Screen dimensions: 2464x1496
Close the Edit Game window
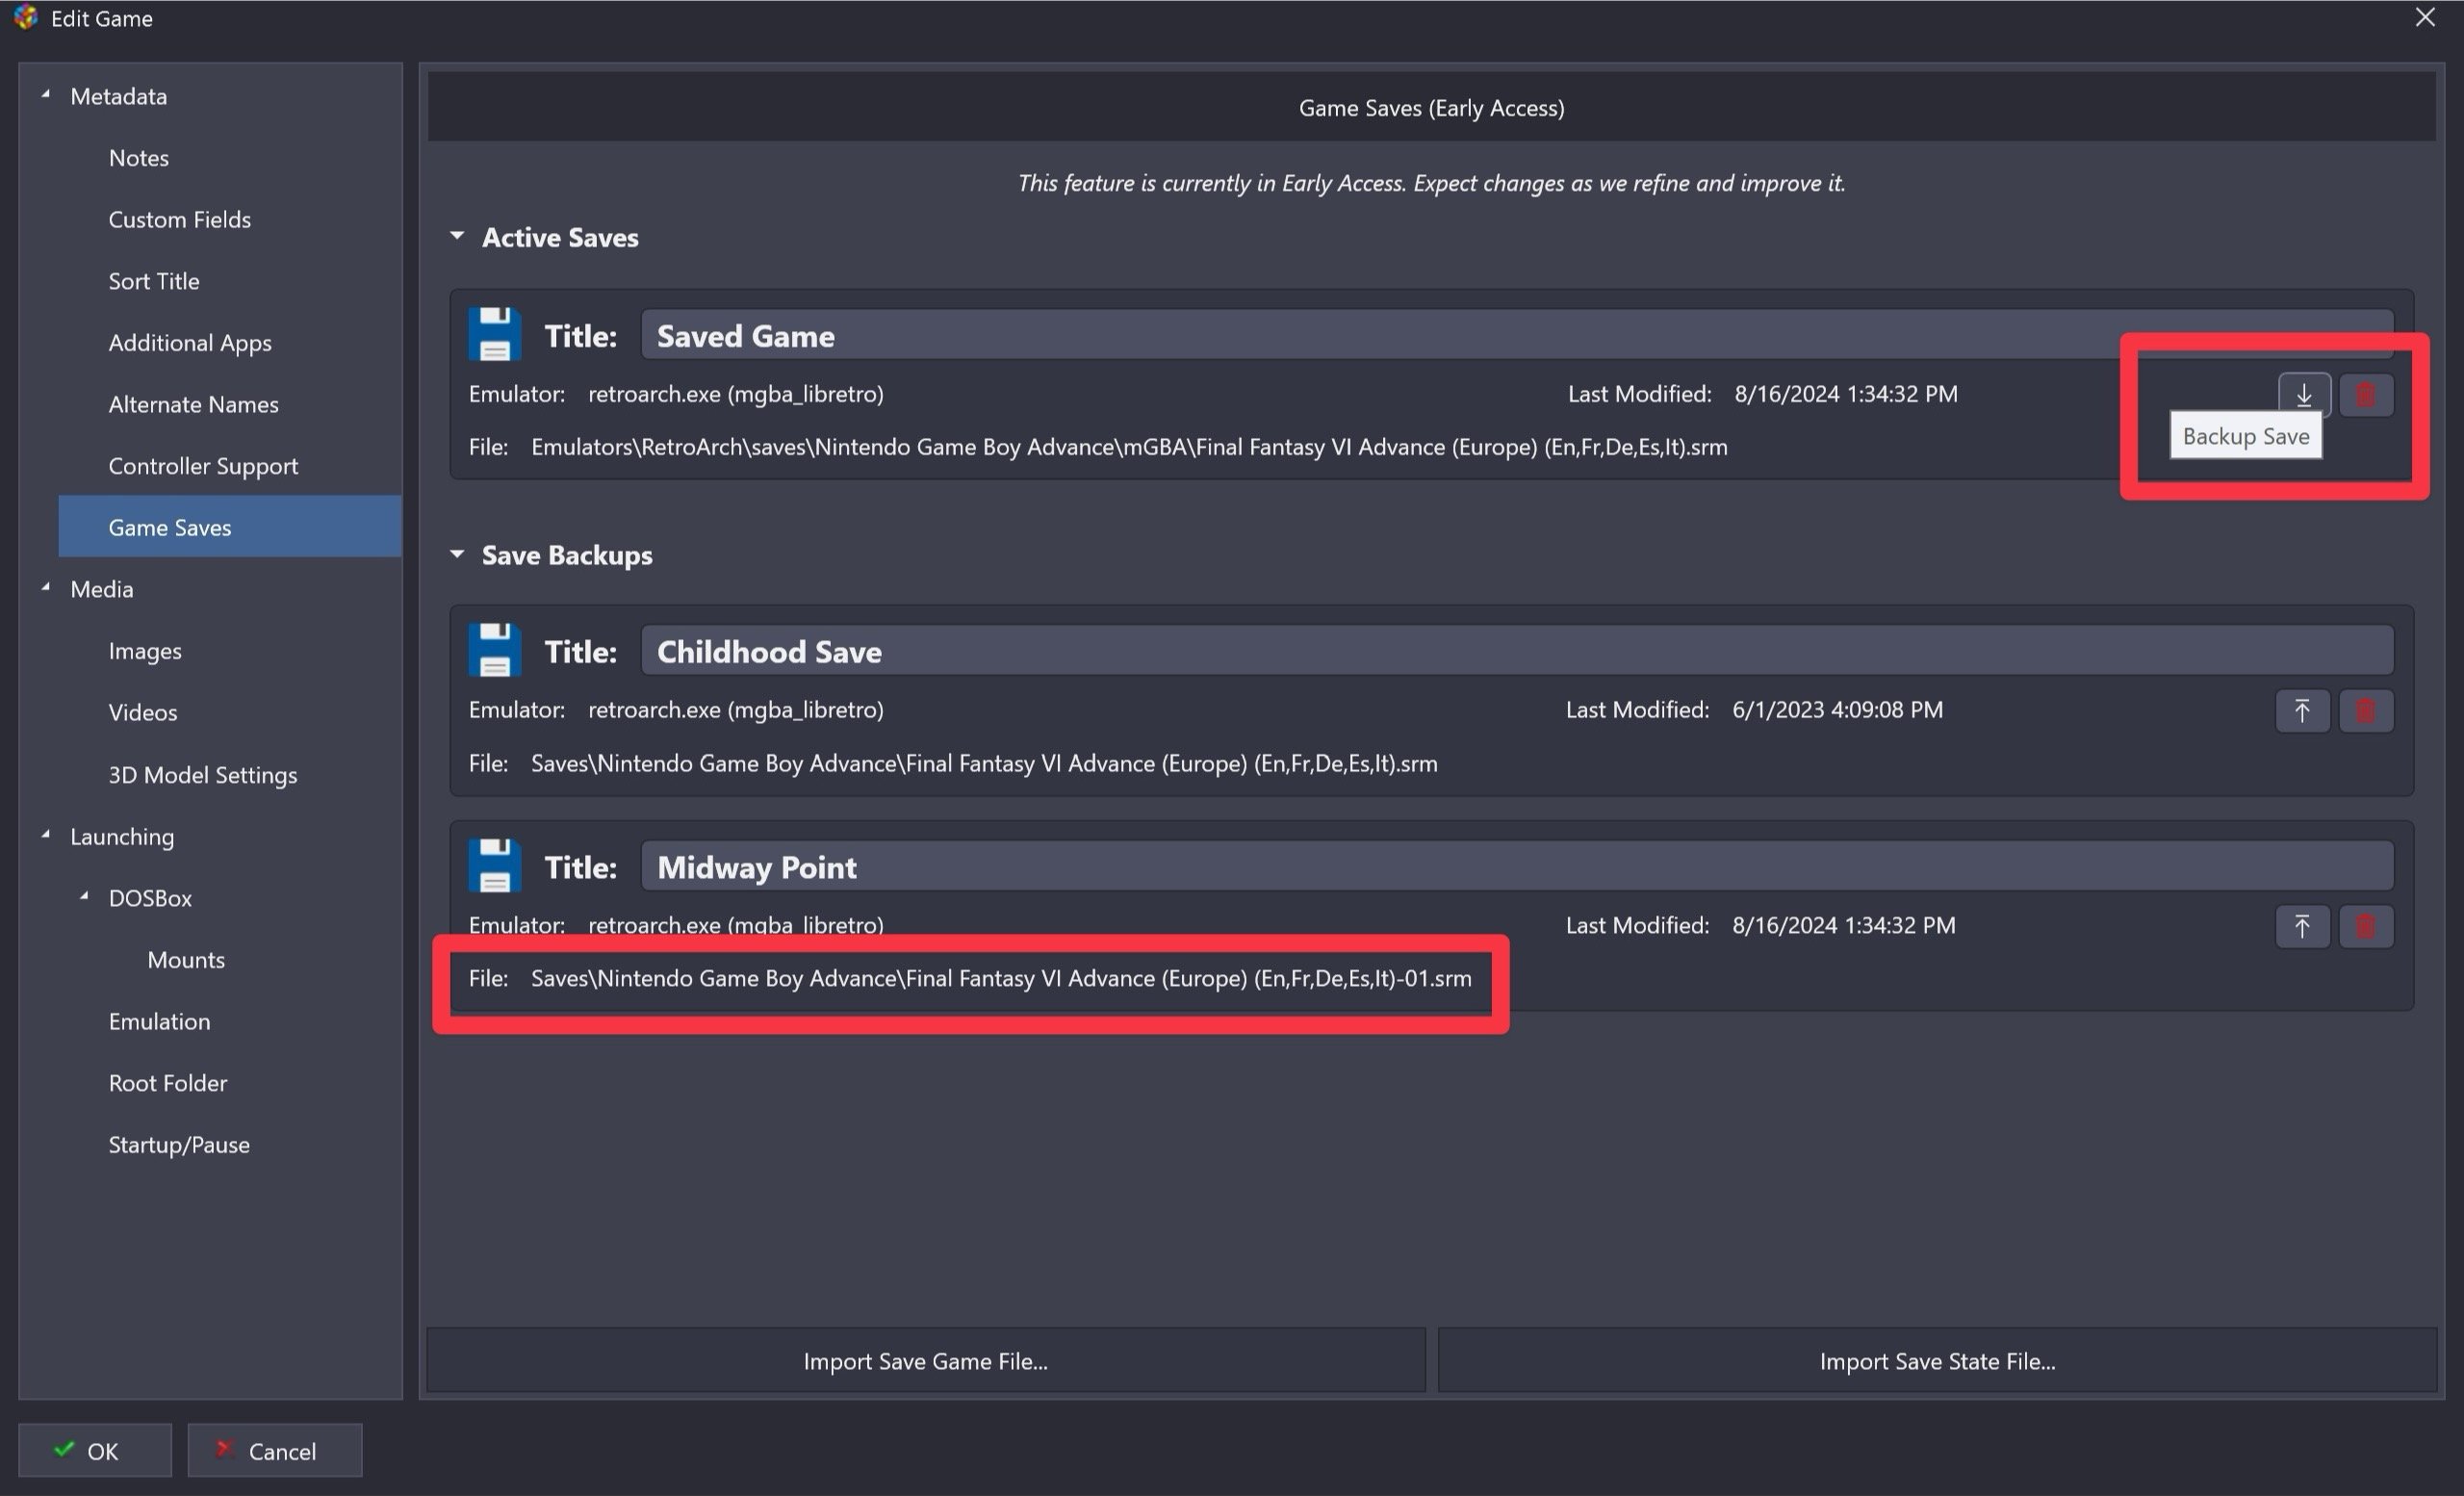(x=2425, y=17)
